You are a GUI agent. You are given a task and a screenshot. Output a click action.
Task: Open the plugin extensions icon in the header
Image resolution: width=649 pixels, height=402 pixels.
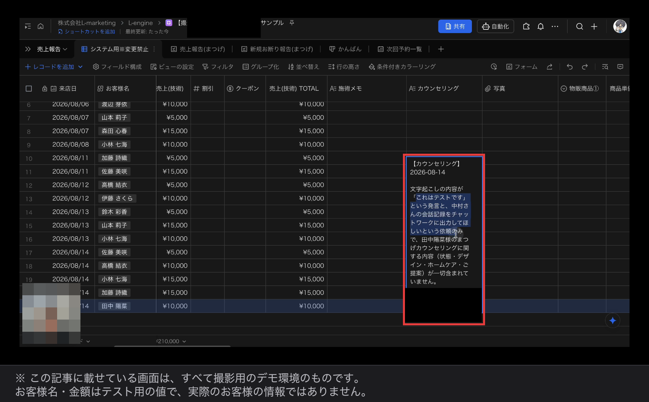tap(526, 26)
